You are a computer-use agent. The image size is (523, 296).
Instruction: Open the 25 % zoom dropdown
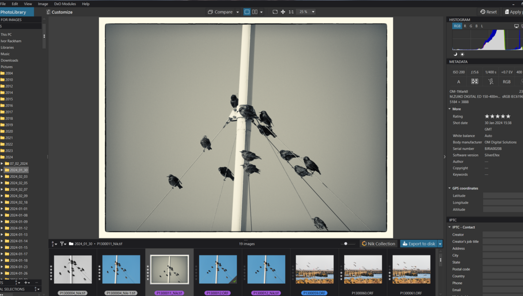pos(307,11)
